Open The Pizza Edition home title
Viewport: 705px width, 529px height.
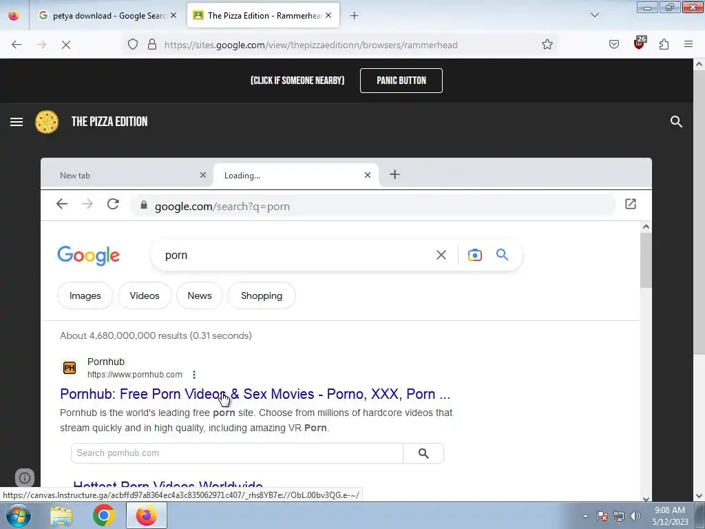coord(109,122)
